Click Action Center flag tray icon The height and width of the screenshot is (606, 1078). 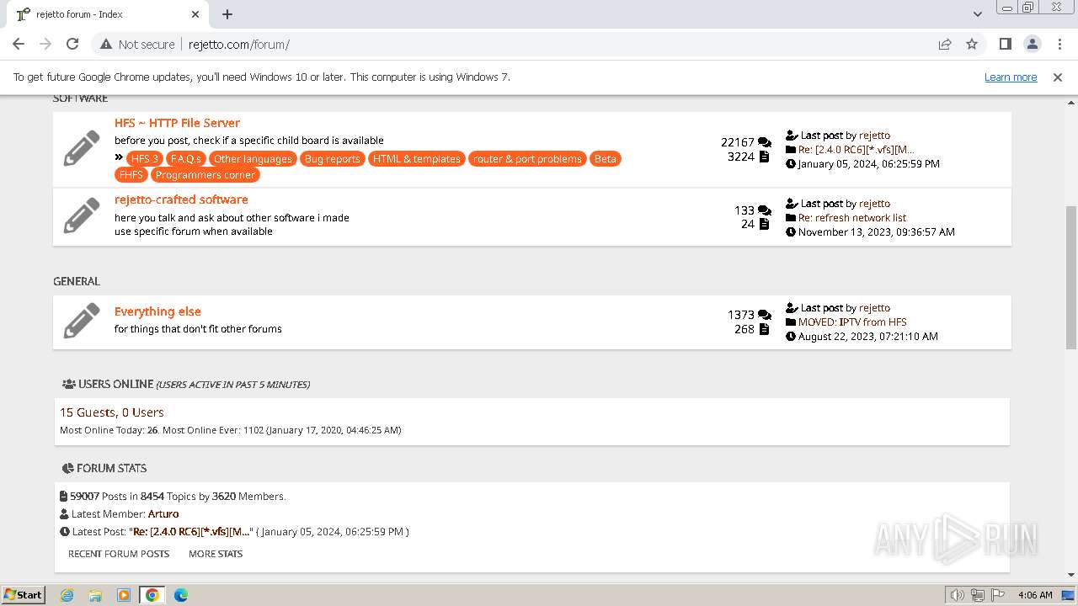click(x=998, y=595)
